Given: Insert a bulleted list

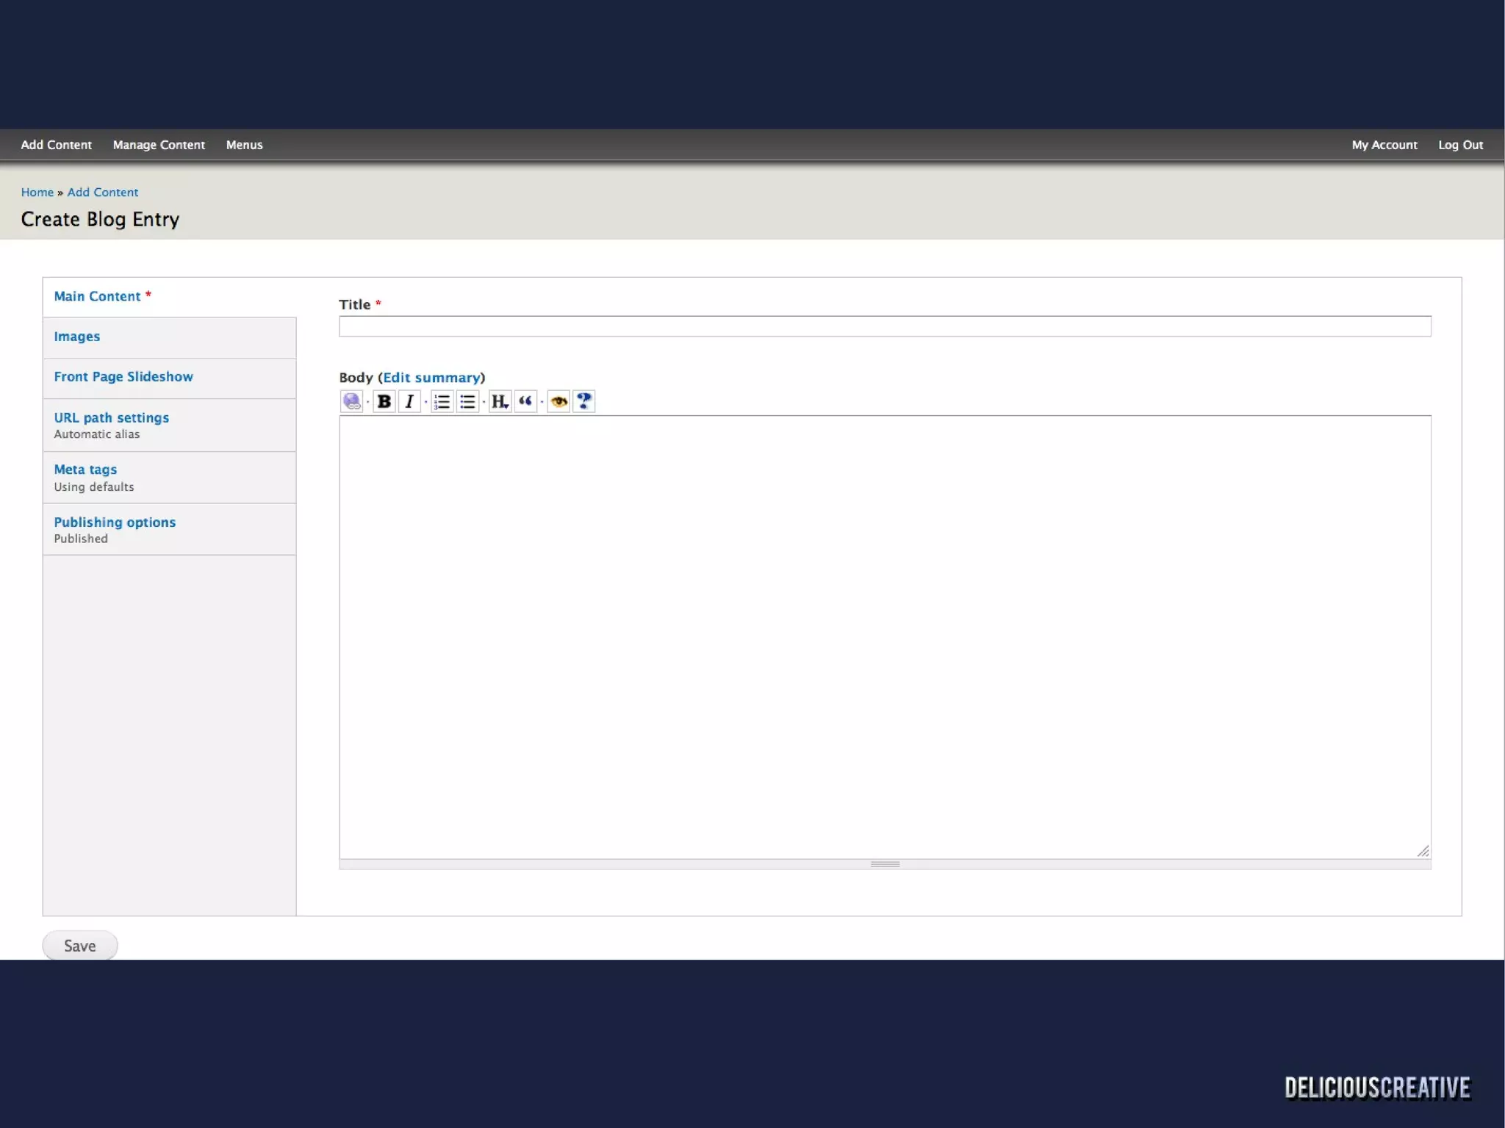Looking at the screenshot, I should pos(467,401).
